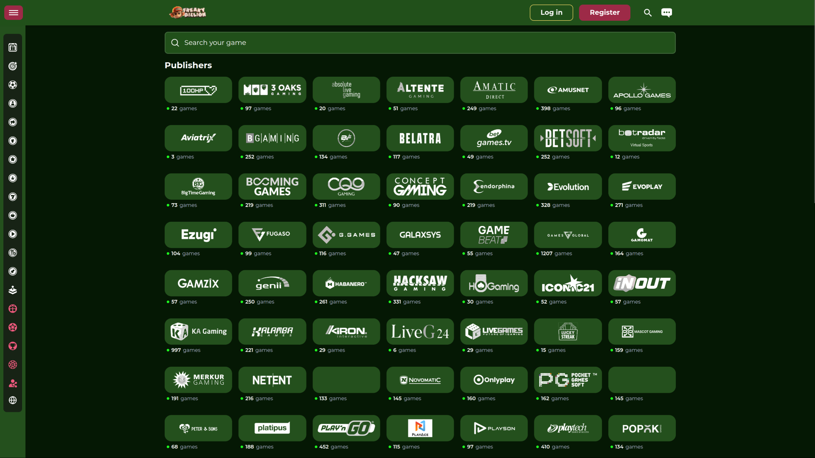Open the white star sidebar icon
Screen dimensions: 815x458
[13, 159]
